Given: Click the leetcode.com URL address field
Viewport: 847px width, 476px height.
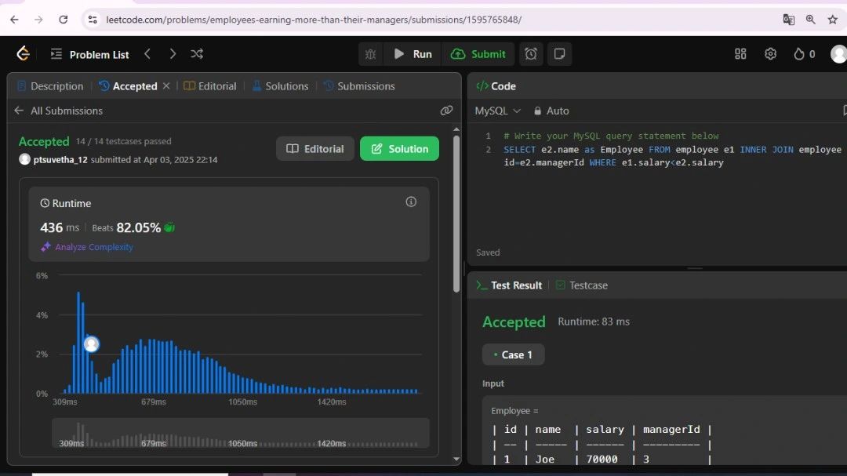Looking at the screenshot, I should 313,20.
